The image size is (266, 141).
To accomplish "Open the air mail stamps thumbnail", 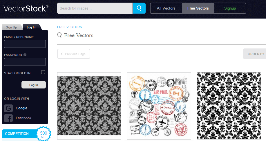I will point(159,106).
